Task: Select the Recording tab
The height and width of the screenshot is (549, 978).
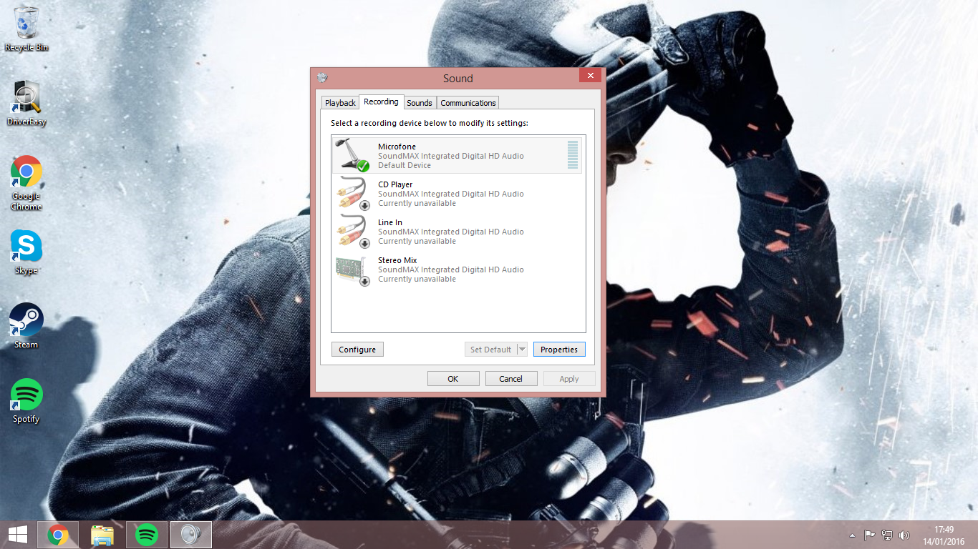Action: click(x=381, y=102)
